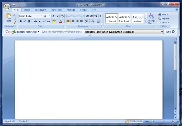The width and height of the screenshot is (182, 126).
Task: Switch to the Page Layout tab
Action: [x=41, y=10]
